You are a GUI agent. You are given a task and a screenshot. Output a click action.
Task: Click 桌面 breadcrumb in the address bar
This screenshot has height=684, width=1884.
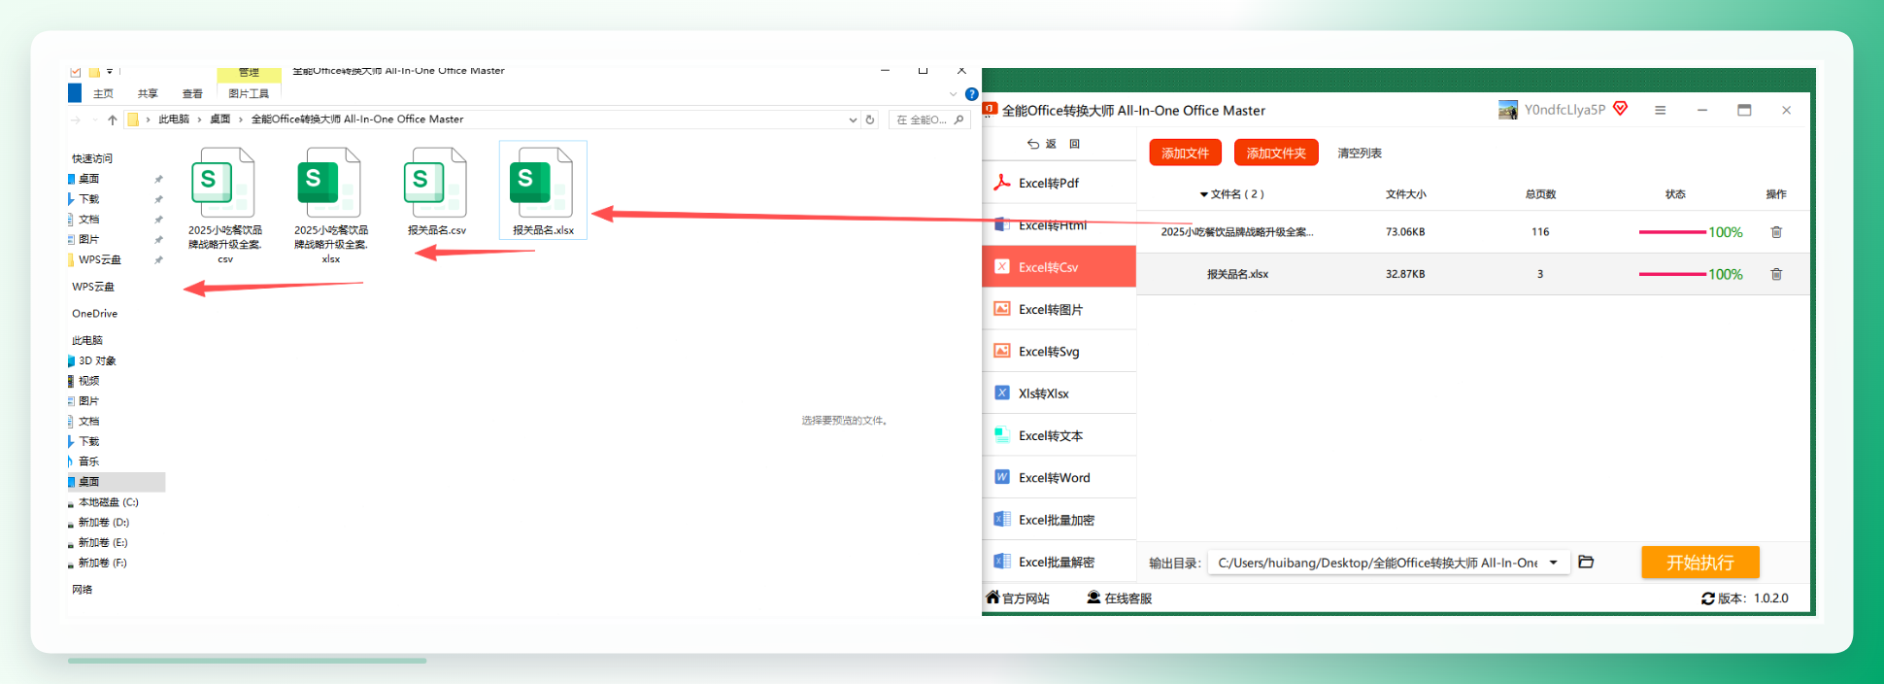pos(220,120)
